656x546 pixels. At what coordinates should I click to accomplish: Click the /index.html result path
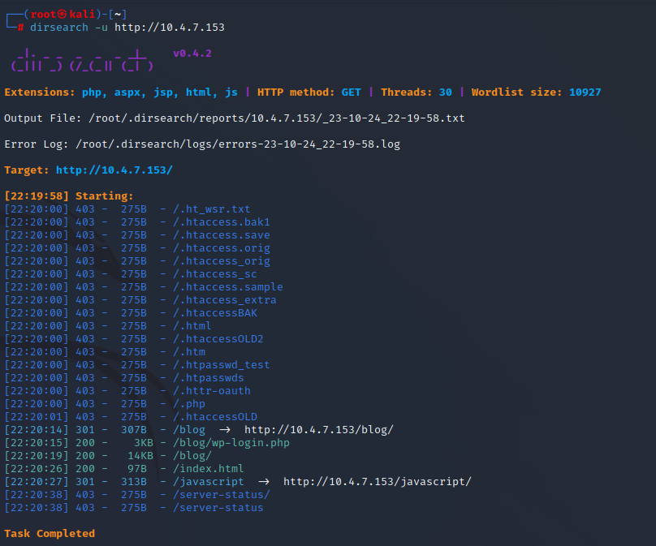click(209, 468)
